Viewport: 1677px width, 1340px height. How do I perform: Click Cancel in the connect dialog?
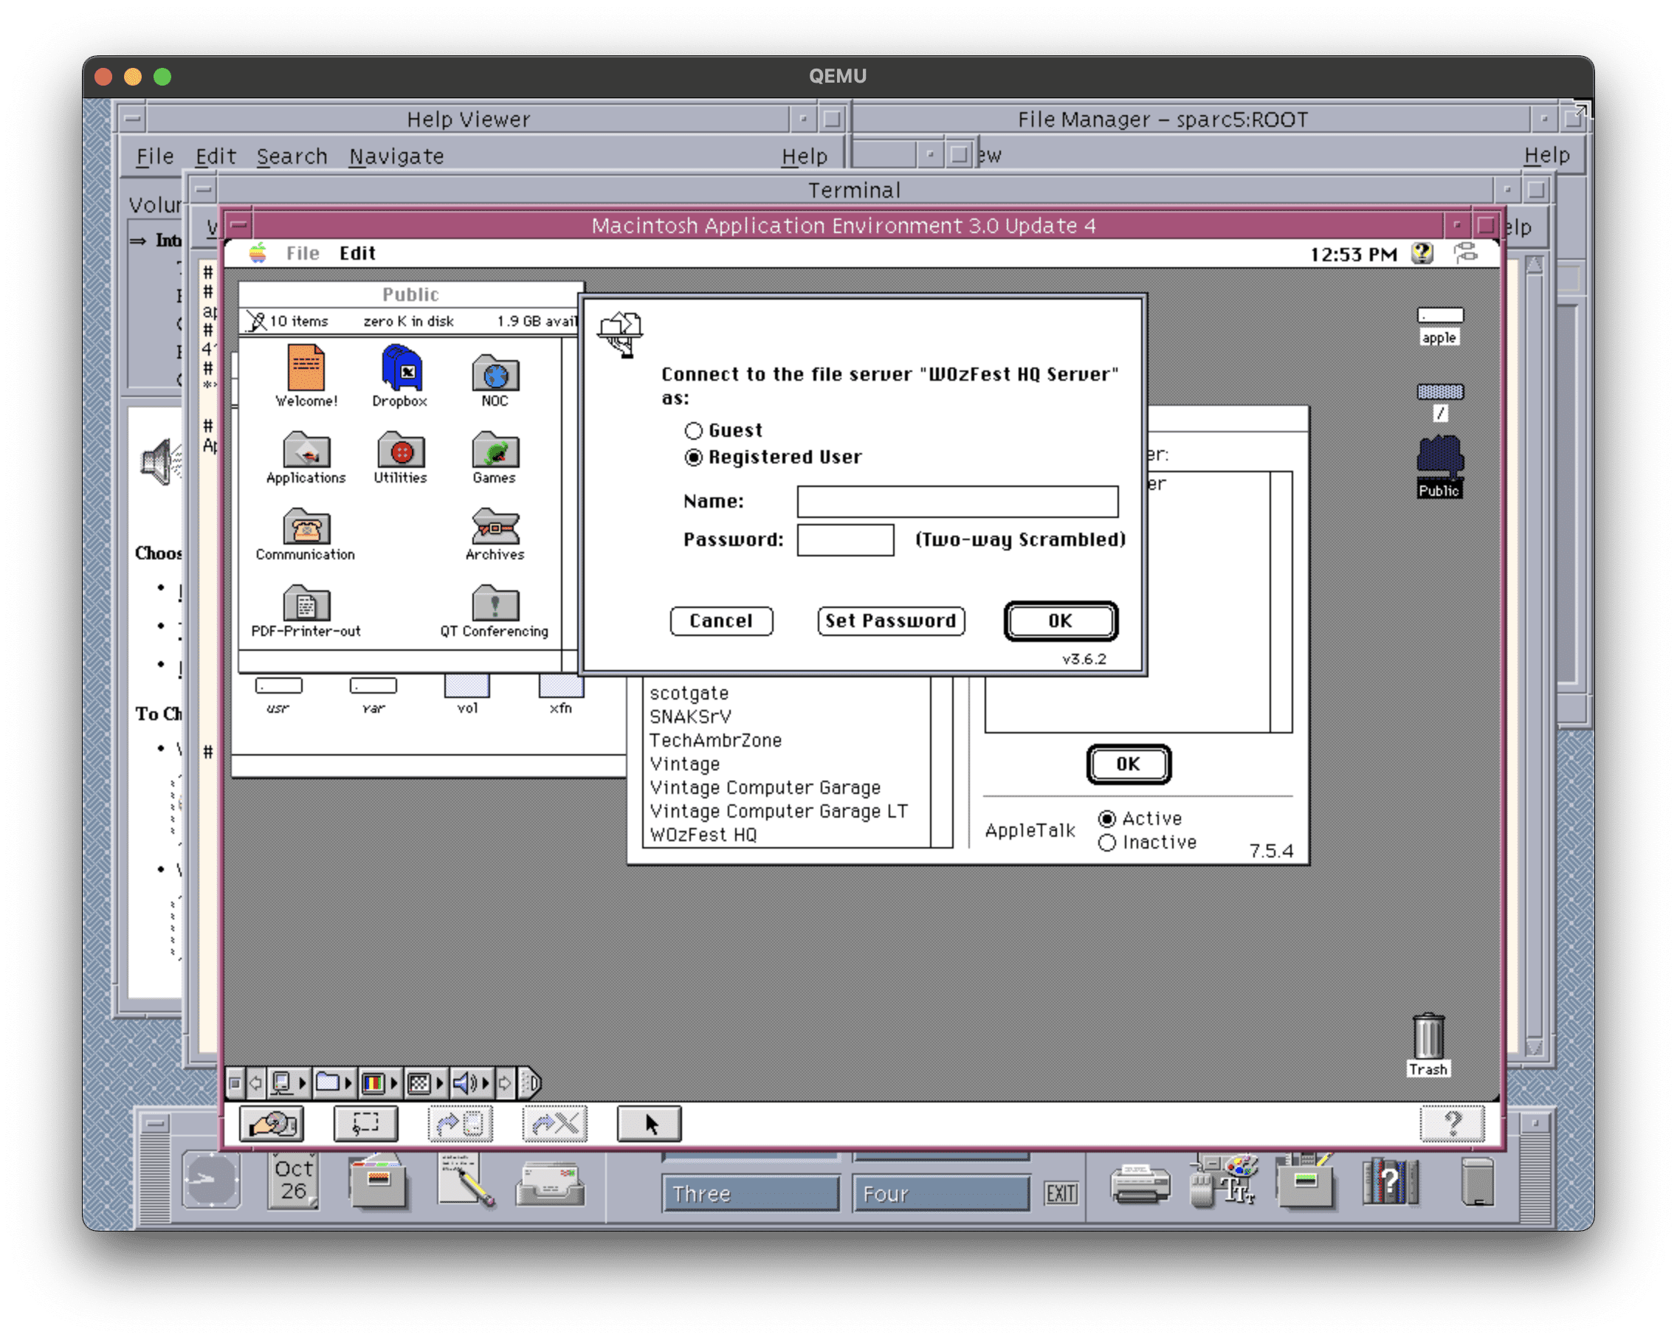point(721,621)
